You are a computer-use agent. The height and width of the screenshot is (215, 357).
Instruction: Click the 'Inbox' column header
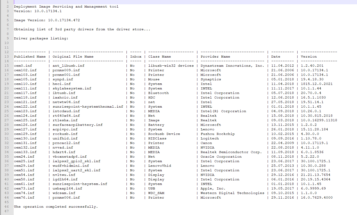tap(136, 57)
